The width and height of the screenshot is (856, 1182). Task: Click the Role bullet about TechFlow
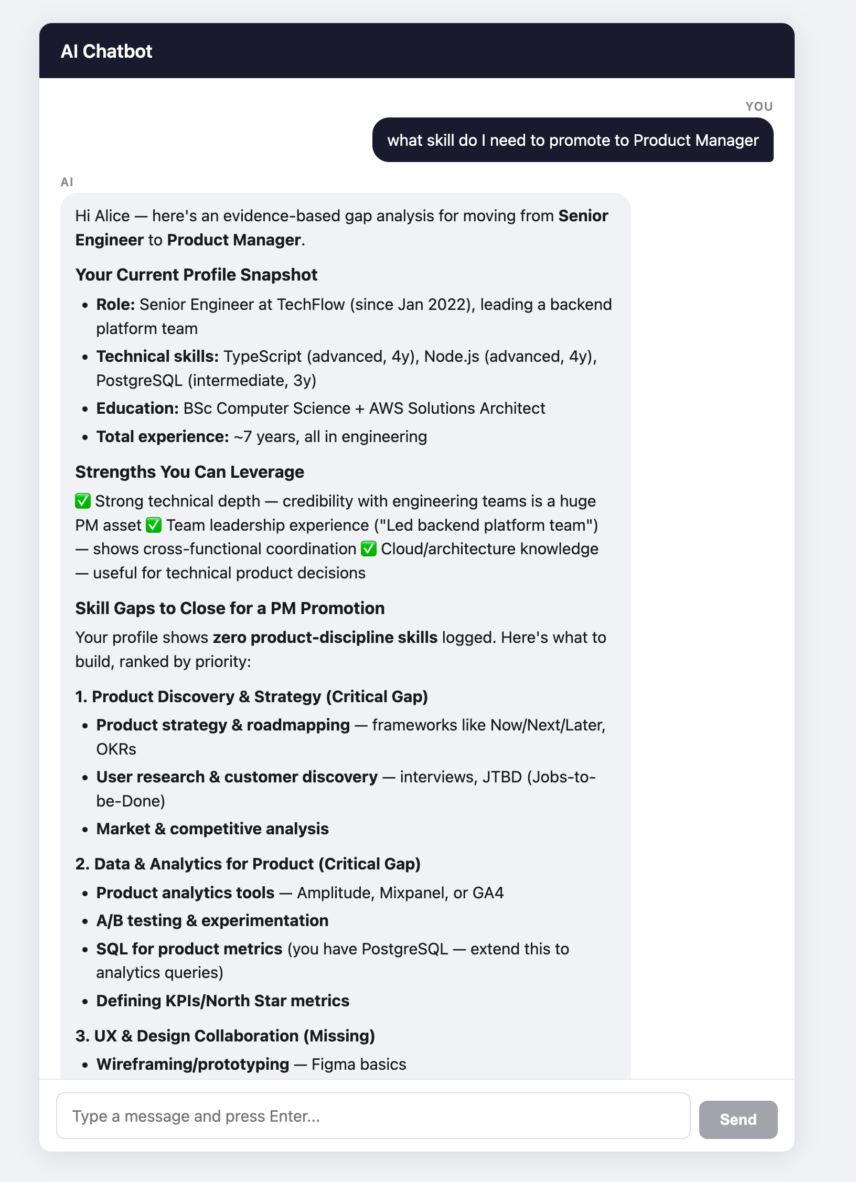pos(354,316)
